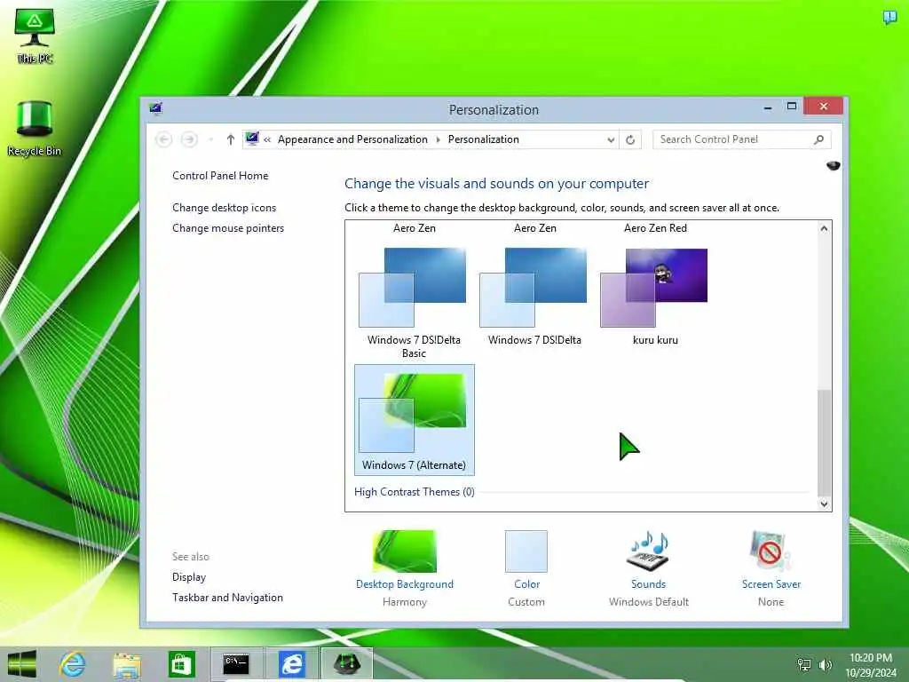Click the taskbar clock and date
Screen dimensions: 909x682
pyautogui.click(x=870, y=665)
